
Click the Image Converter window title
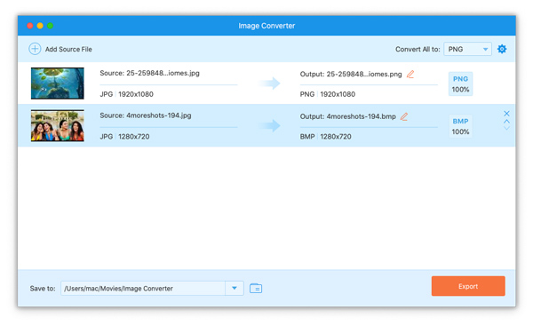(x=266, y=26)
